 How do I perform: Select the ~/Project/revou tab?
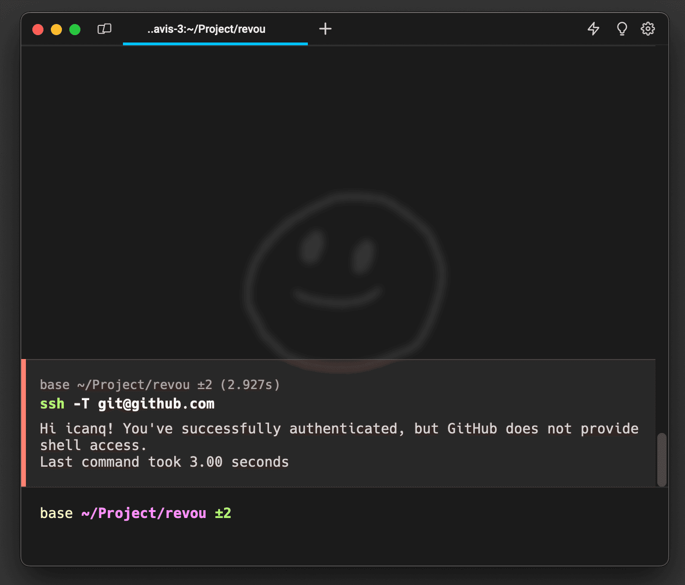tap(215, 29)
